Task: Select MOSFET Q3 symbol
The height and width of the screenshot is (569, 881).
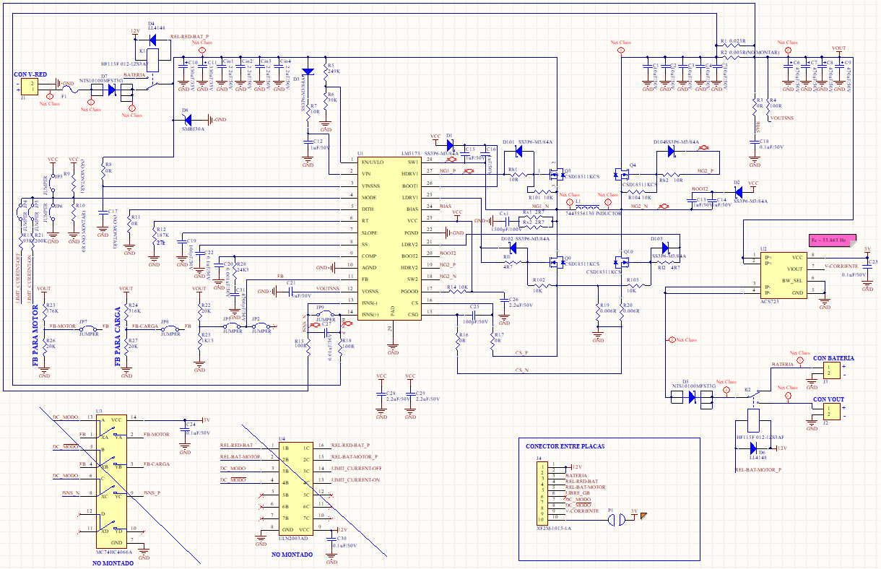Action: pyautogui.click(x=556, y=174)
